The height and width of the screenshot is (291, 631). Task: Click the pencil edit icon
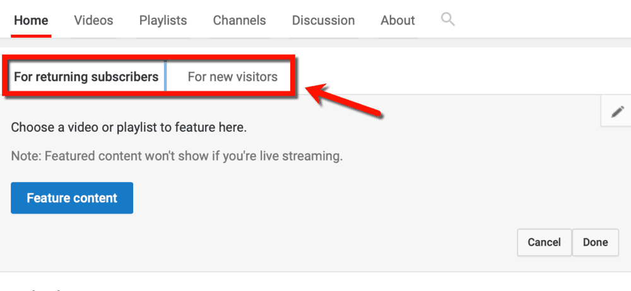[617, 111]
